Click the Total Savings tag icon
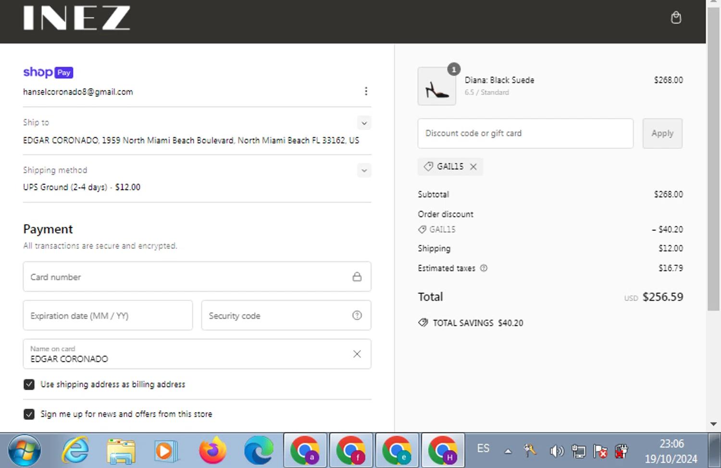Image resolution: width=721 pixels, height=468 pixels. click(x=423, y=323)
